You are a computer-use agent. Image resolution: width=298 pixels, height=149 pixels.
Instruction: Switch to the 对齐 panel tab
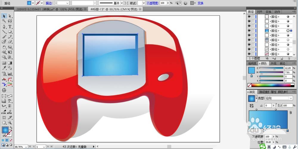pos(260,12)
